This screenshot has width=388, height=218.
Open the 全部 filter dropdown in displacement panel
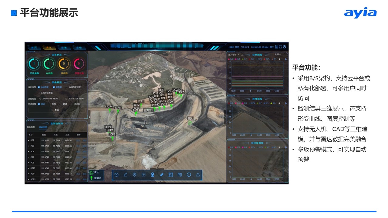(277, 55)
